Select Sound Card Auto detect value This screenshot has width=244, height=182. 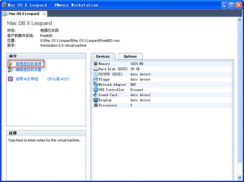[x=140, y=95]
